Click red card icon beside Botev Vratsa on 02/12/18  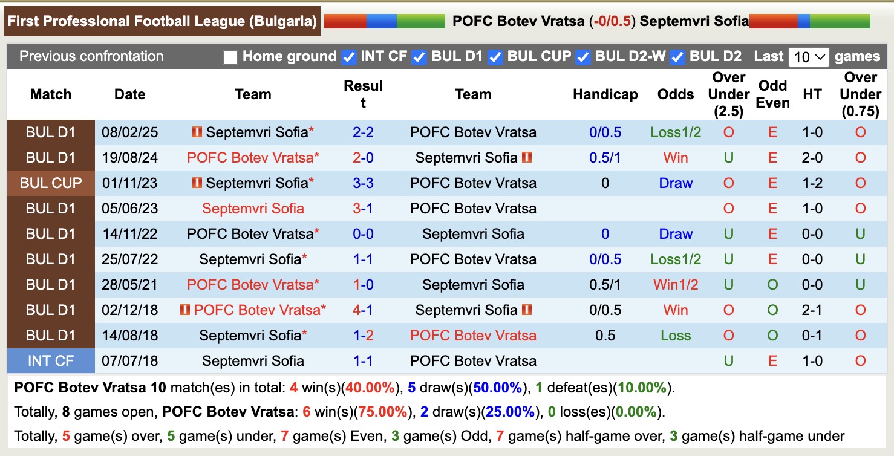(x=185, y=310)
